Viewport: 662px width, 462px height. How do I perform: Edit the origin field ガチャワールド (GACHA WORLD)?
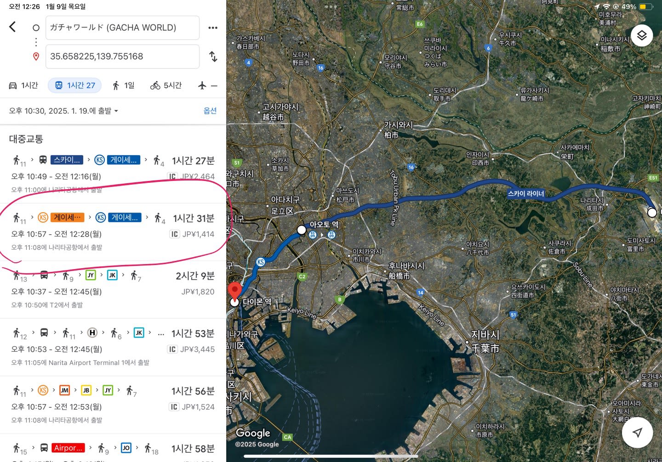click(x=122, y=28)
